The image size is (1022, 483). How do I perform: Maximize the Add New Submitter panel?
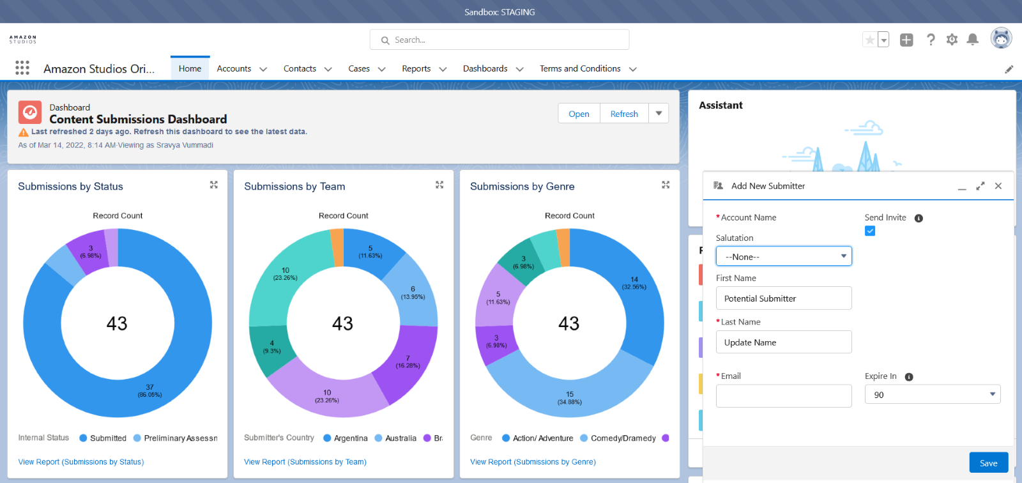[x=980, y=186]
